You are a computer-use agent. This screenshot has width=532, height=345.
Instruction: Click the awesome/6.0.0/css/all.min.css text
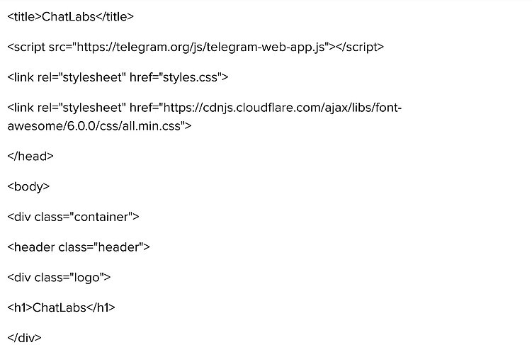point(96,126)
